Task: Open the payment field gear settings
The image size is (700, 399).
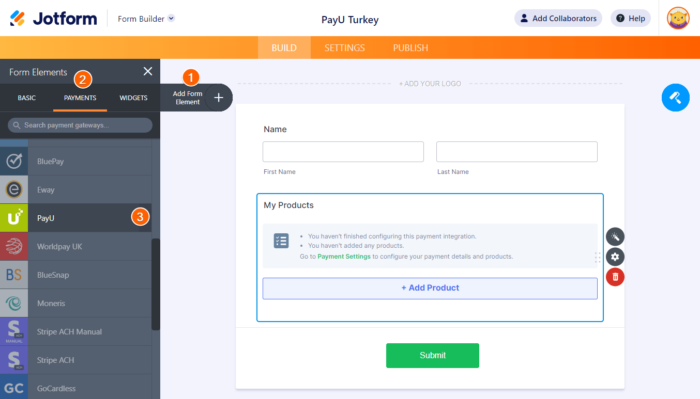Action: [615, 257]
